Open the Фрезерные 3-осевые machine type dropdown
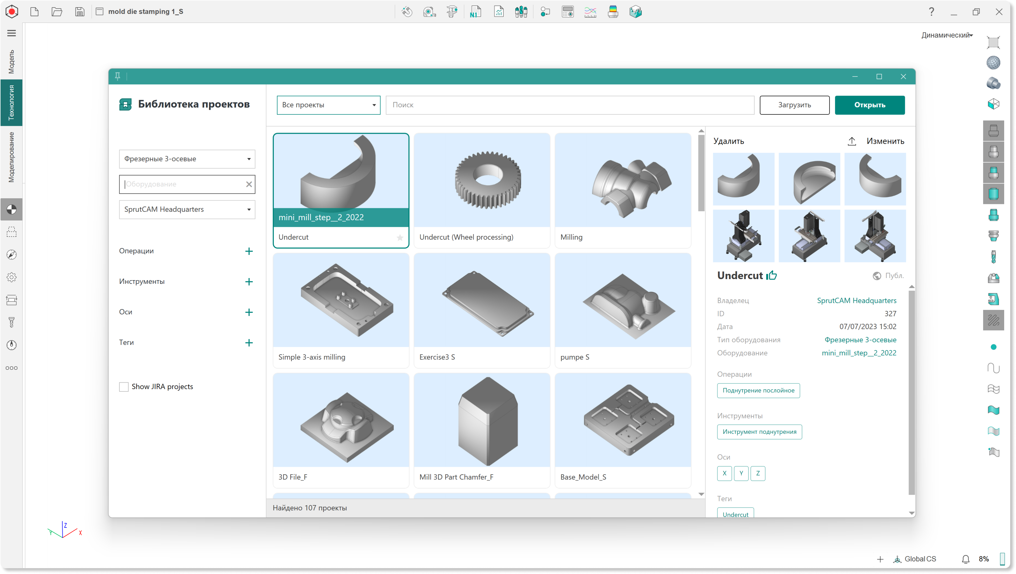 (x=187, y=159)
